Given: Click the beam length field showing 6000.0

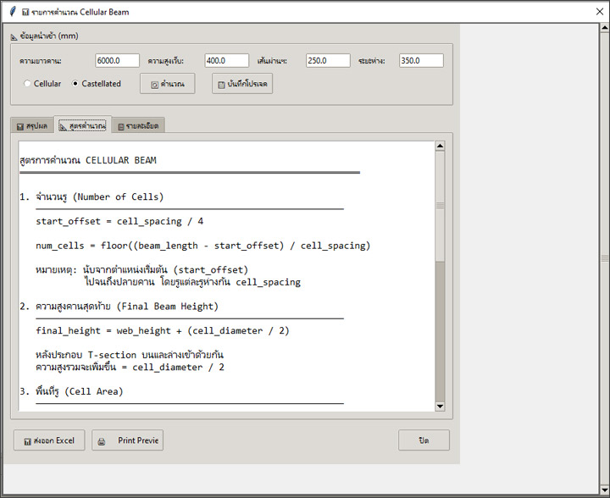Looking at the screenshot, I should tap(118, 61).
